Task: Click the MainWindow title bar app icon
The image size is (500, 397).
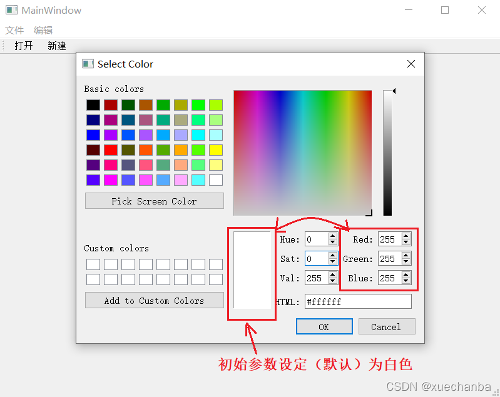Action: point(11,10)
